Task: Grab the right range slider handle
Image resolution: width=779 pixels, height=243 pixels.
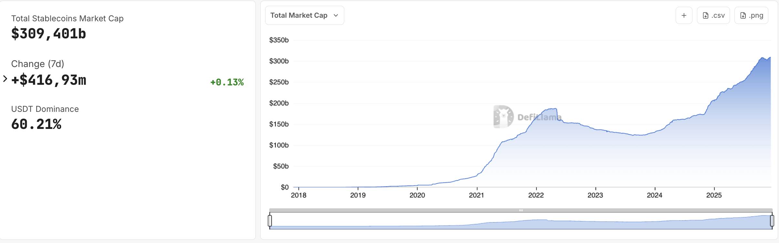Action: 772,221
